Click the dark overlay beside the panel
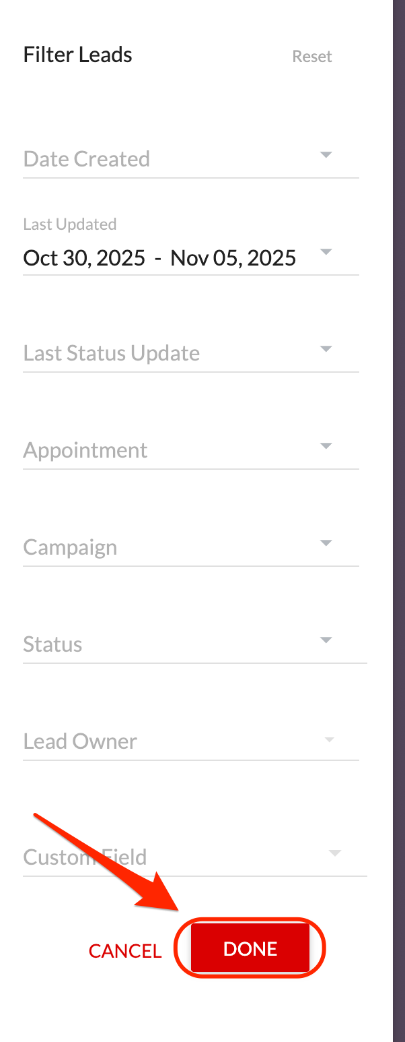The image size is (405, 1042). 398,472
